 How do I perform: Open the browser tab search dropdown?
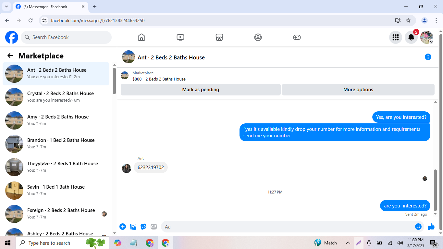click(6, 6)
